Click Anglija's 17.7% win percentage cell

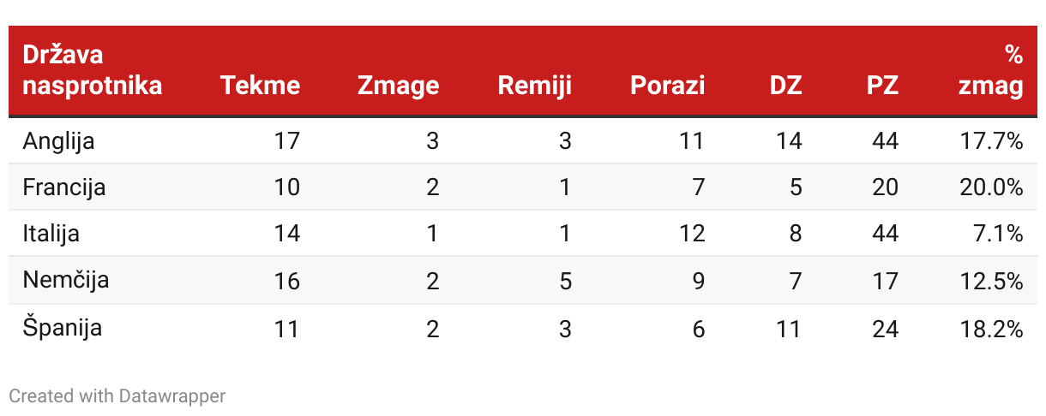(991, 141)
